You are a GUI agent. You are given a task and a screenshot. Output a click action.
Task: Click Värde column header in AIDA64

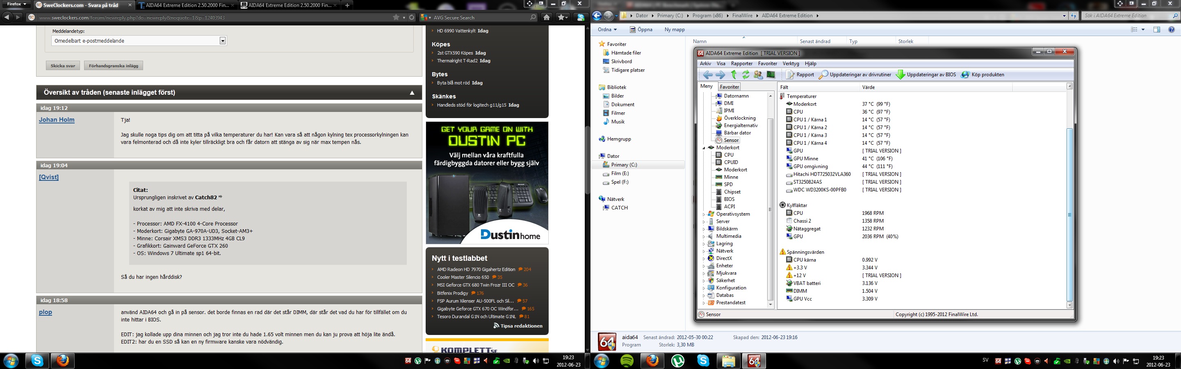(x=935, y=87)
